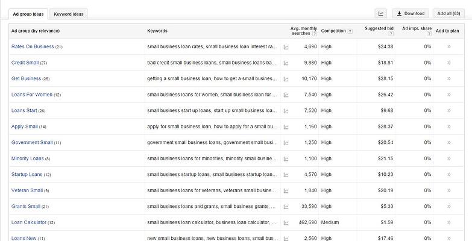Open the Veteran Small ad group
Screen dimensions: 472x241
click(27, 190)
